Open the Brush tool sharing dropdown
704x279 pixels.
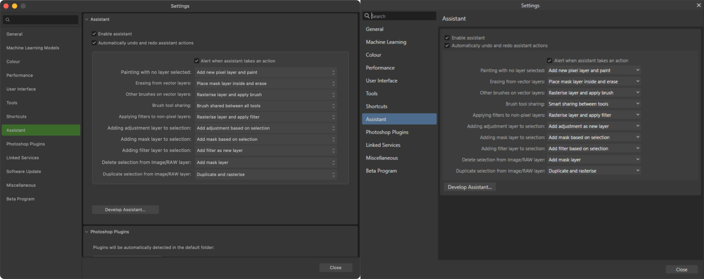coord(266,106)
